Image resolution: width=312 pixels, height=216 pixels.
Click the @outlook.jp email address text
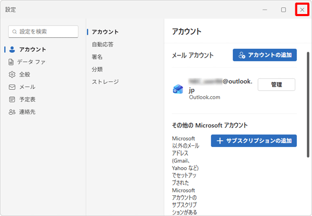pyautogui.click(x=220, y=86)
